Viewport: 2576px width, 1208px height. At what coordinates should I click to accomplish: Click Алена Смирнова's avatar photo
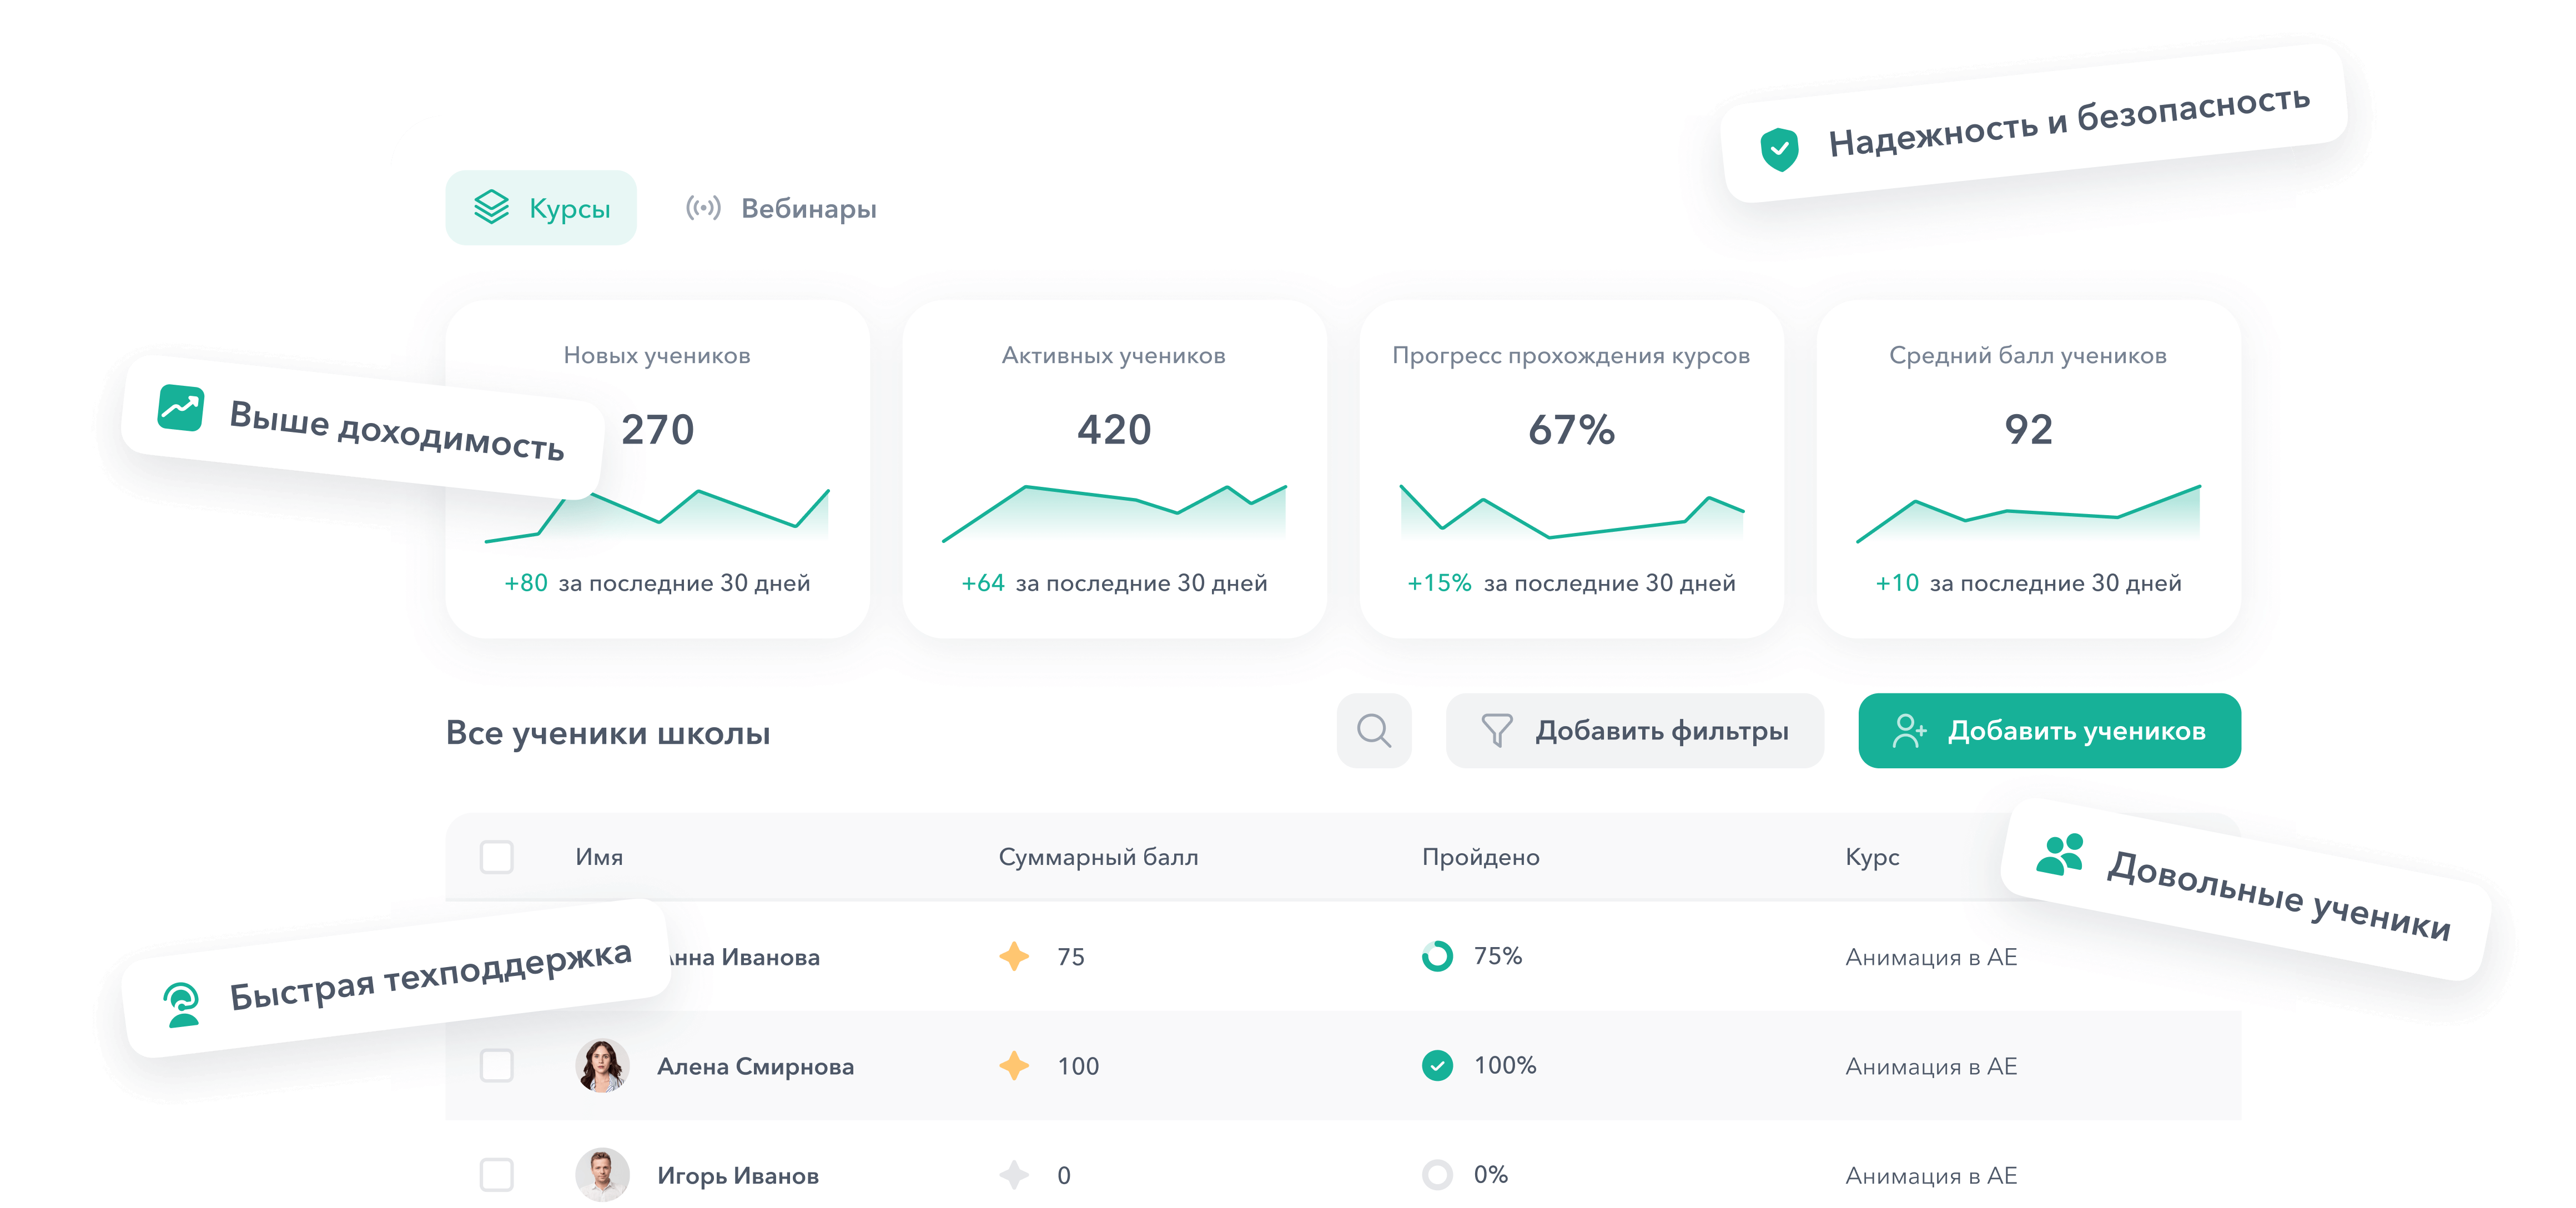tap(601, 1066)
